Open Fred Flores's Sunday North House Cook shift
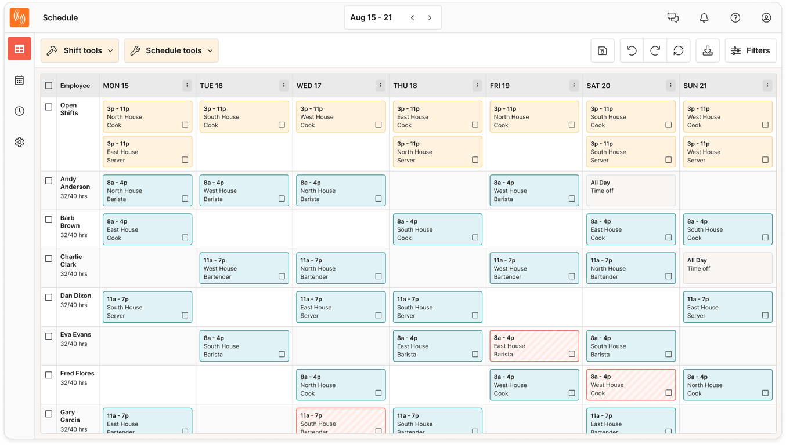The width and height of the screenshot is (786, 445). point(728,385)
